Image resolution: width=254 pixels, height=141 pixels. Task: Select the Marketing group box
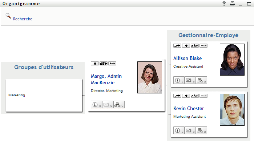pyautogui.click(x=44, y=95)
